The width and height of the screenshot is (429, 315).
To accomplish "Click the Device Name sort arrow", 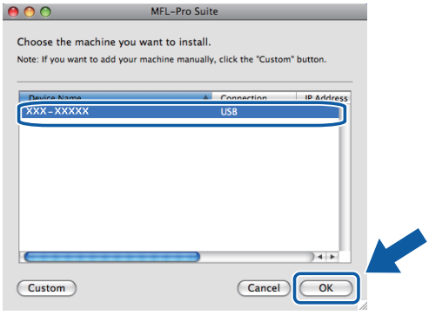I will [205, 97].
